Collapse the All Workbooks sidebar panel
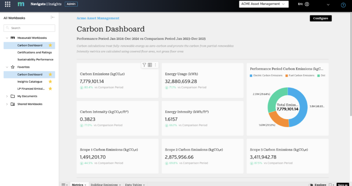 point(53,17)
